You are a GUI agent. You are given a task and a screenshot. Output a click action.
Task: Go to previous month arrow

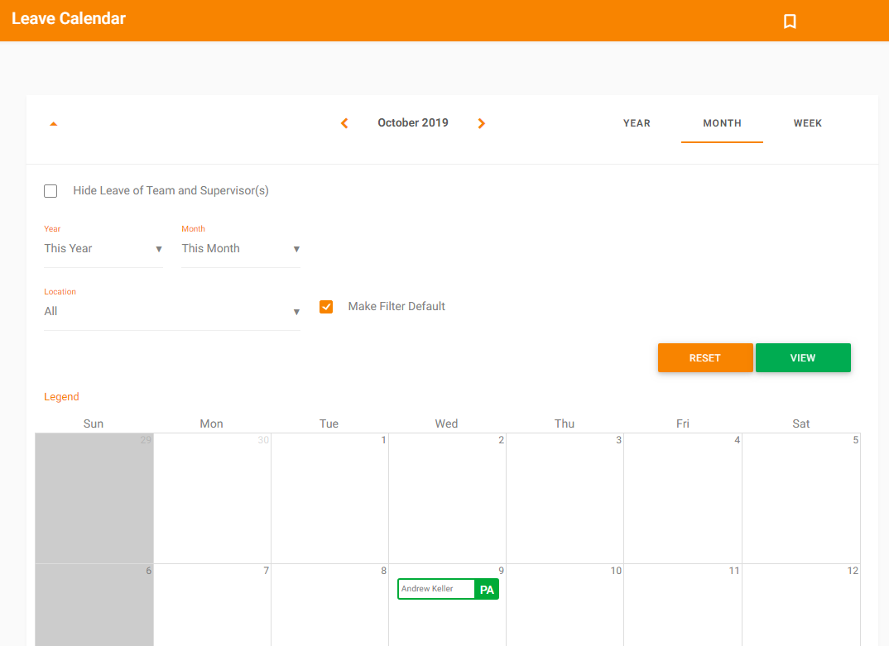tap(344, 123)
